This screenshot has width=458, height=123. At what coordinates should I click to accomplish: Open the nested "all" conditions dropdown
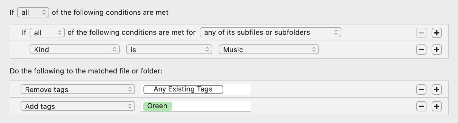47,33
